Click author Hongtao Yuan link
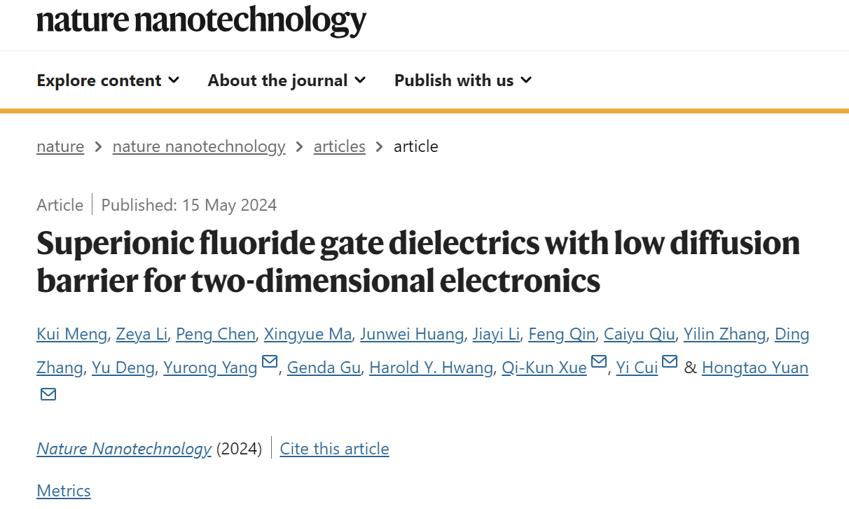This screenshot has height=509, width=849. click(x=755, y=368)
